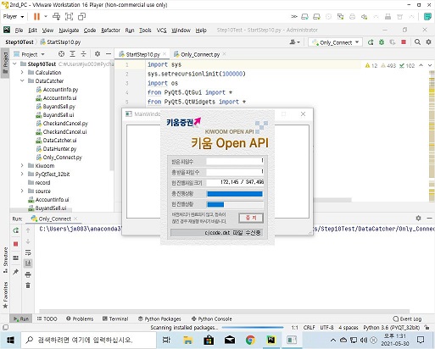Open the user account dropdown icon

point(294,42)
